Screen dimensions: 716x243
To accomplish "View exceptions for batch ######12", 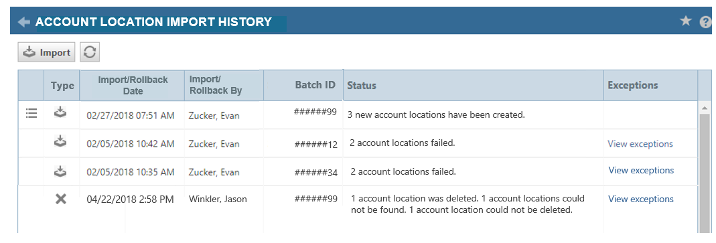I will tap(640, 144).
